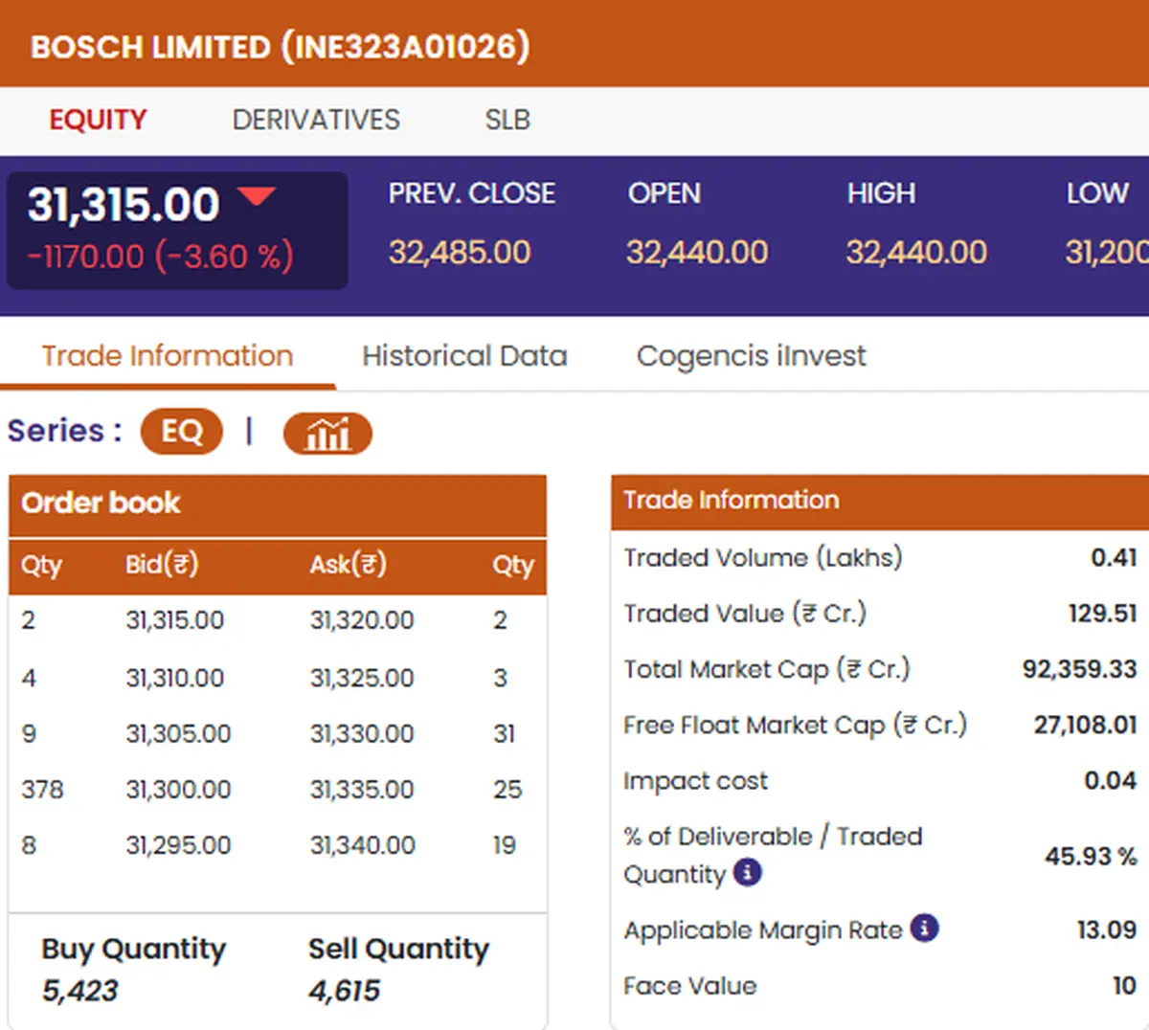Click the Impact cost value 0.04

click(x=1111, y=780)
